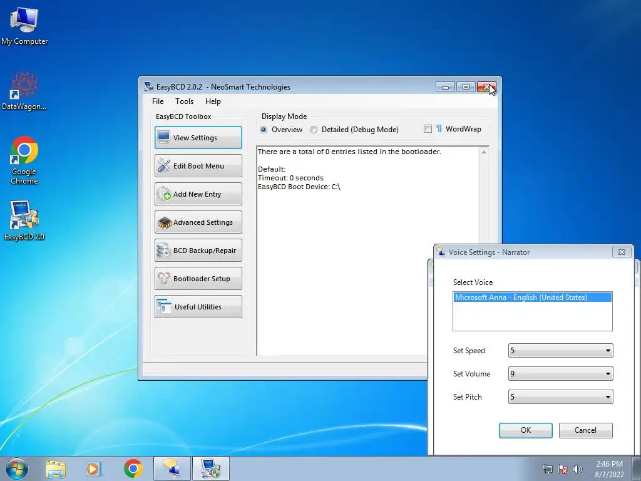Viewport: 641px width, 481px height.
Task: Minimize the EasyBCD window
Action: click(445, 86)
